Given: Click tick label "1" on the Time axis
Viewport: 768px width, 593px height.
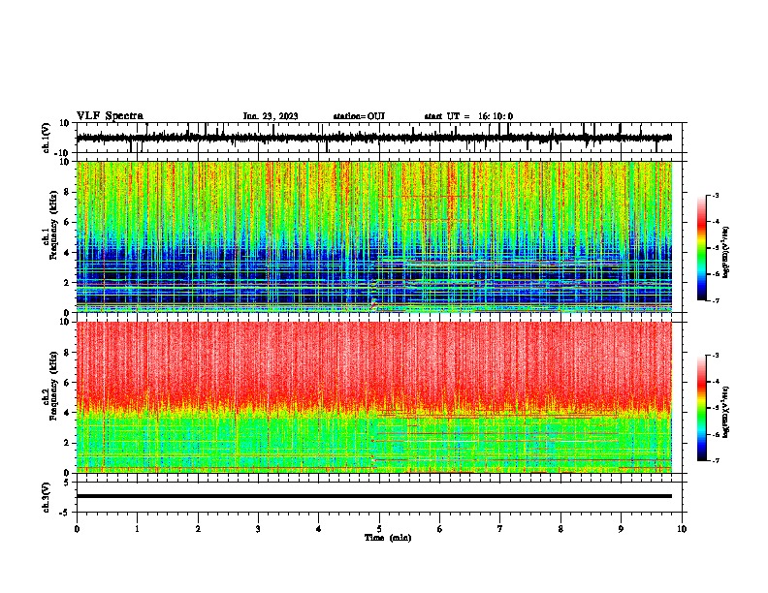Looking at the screenshot, I should [x=137, y=529].
